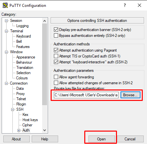Enable Allow agent forwarding checkbox
This screenshot has width=147, height=144.
click(56, 77)
